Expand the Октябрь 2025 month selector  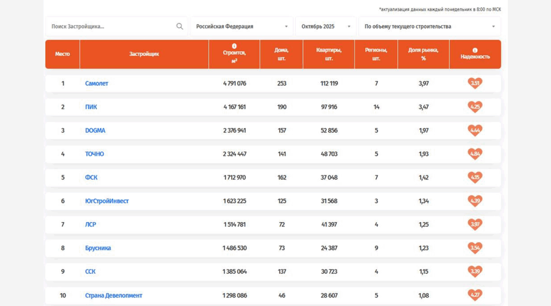pos(326,26)
